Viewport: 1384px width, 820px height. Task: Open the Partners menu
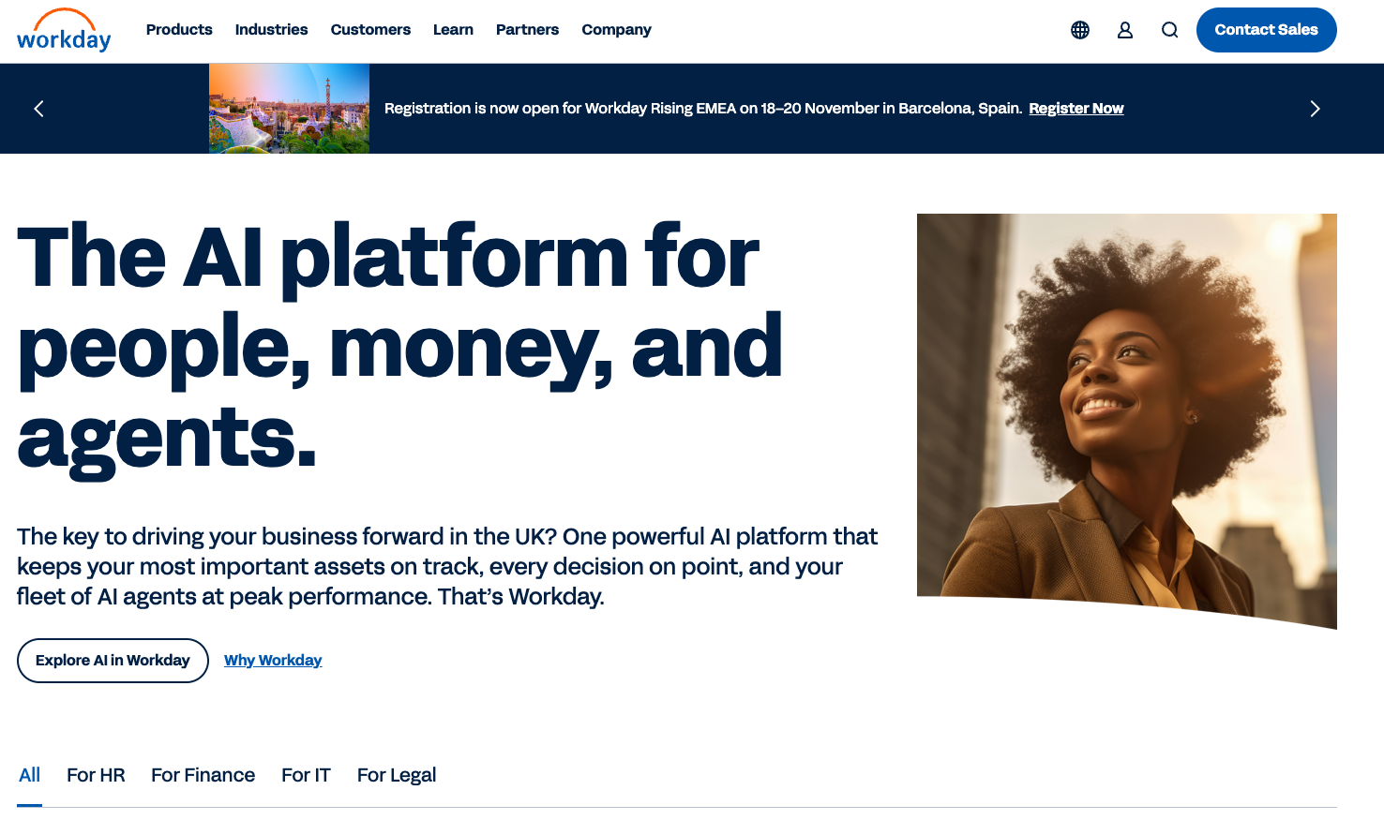(x=527, y=30)
